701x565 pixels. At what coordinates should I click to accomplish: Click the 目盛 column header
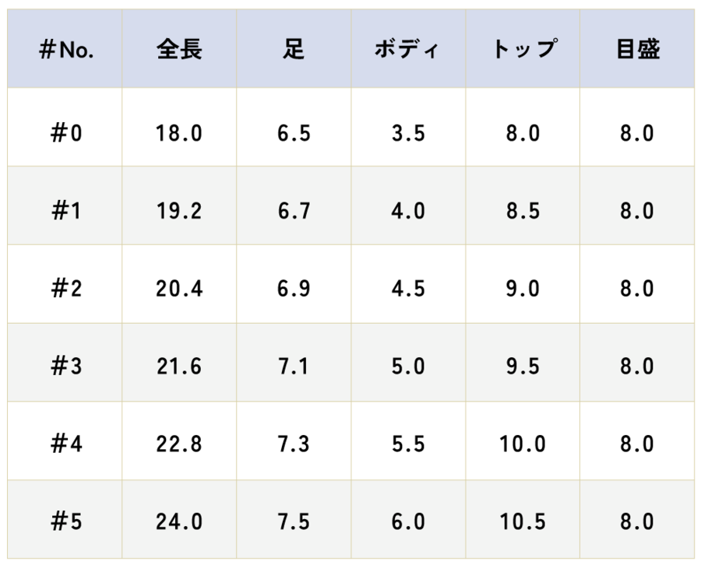point(637,51)
